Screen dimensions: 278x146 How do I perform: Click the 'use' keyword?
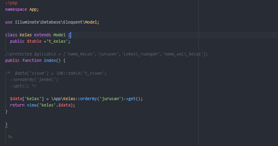click(9, 22)
